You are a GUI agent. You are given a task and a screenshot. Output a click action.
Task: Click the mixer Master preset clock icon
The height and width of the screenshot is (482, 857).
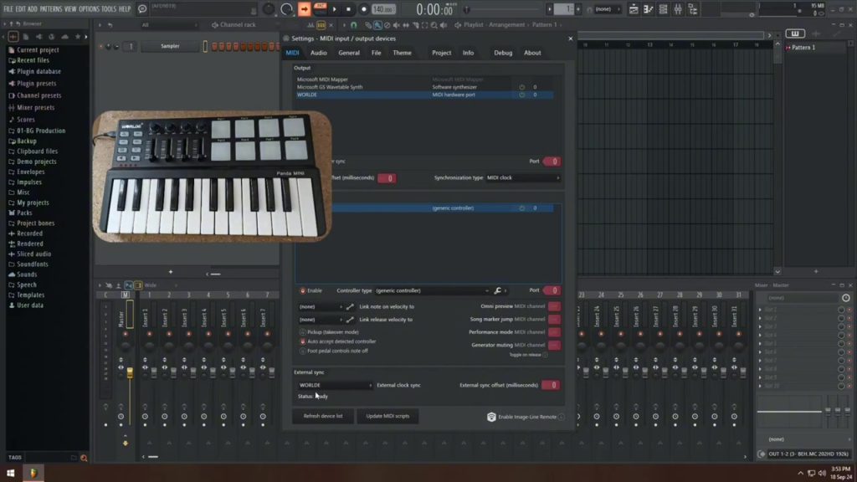click(x=846, y=298)
